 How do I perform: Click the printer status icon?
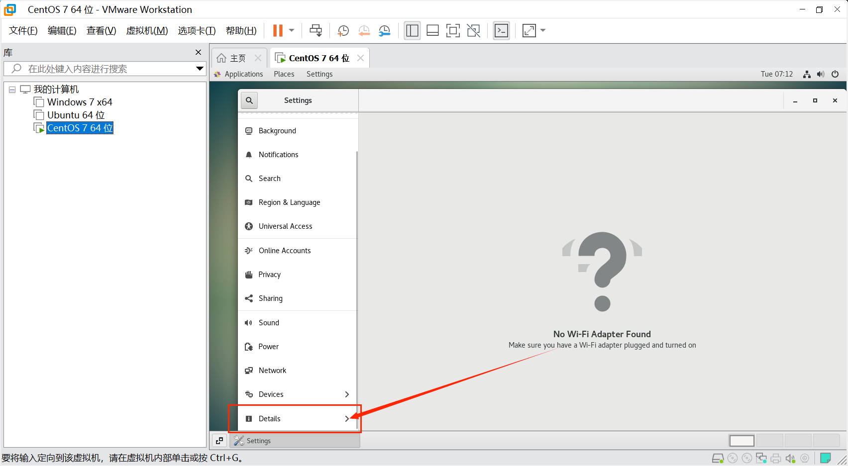click(x=776, y=458)
